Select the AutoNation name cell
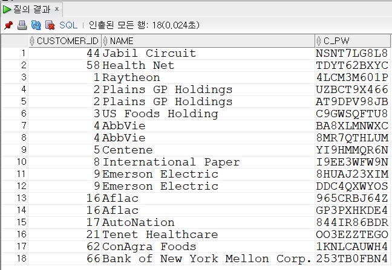 coord(208,222)
